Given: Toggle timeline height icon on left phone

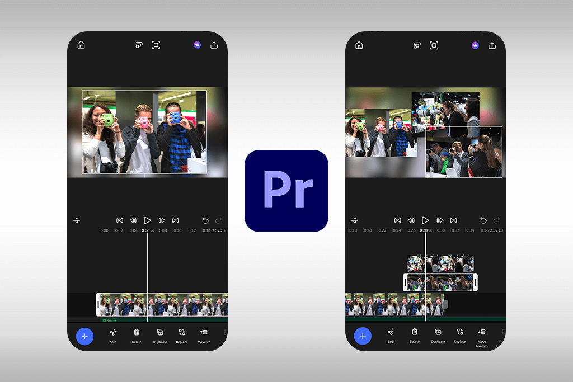Looking at the screenshot, I should click(77, 220).
